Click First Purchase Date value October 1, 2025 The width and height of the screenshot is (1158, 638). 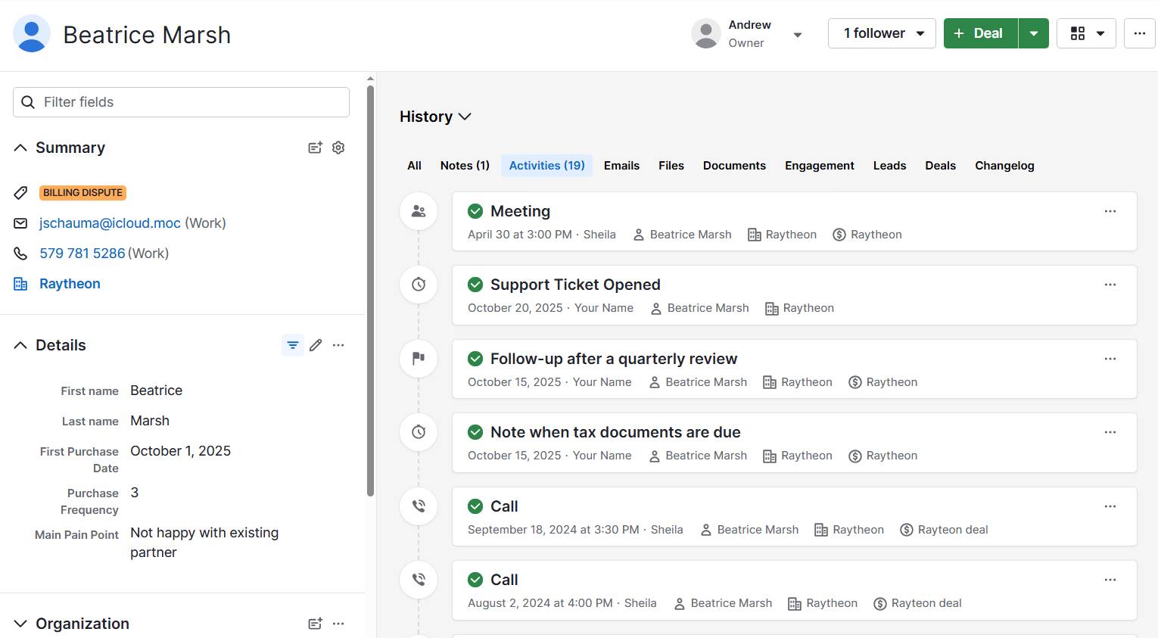coord(180,451)
